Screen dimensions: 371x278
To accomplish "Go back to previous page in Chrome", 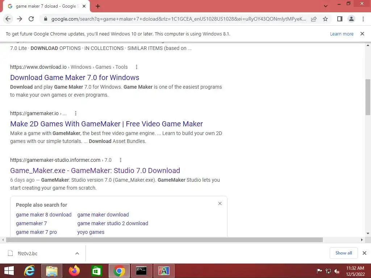I will [8, 19].
